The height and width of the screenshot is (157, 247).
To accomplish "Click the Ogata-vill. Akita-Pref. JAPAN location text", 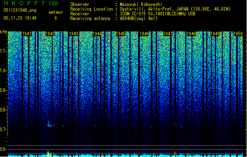I will 175,9.
